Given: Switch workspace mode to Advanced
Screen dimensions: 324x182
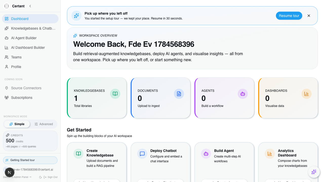Looking at the screenshot, I should (x=44, y=124).
